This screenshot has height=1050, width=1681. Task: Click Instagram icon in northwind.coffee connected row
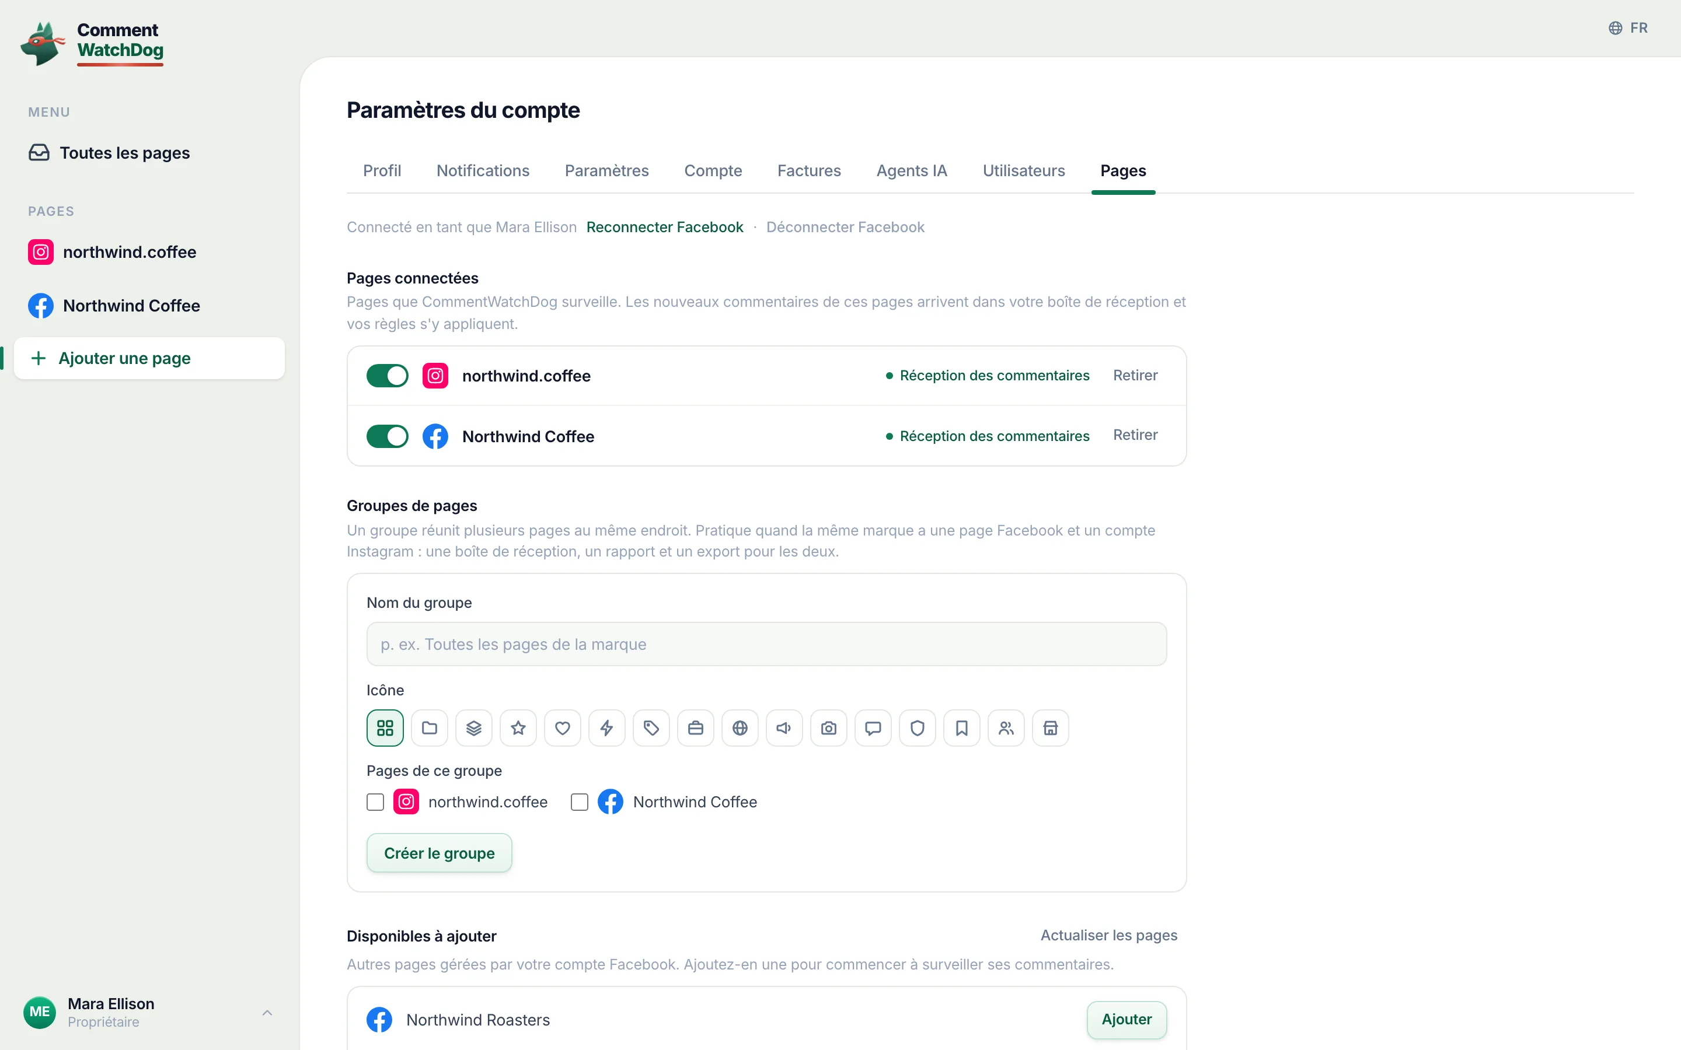coord(435,376)
